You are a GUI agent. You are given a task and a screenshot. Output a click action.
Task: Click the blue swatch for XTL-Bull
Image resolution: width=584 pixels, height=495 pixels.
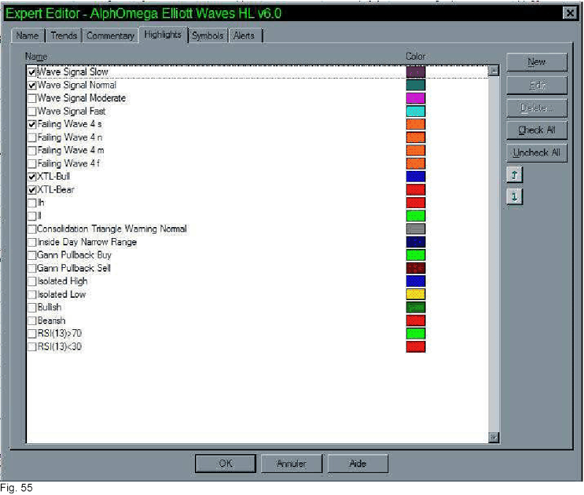tap(415, 177)
